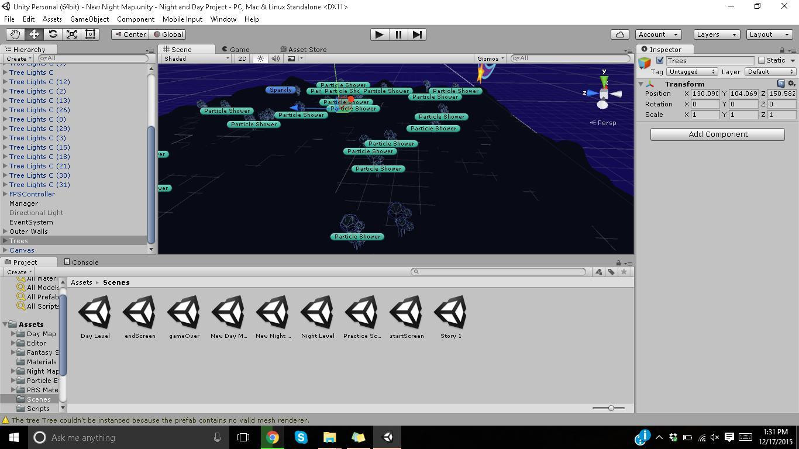The image size is (799, 449).
Task: Select the Rotate tool in toolbar
Action: (x=53, y=34)
